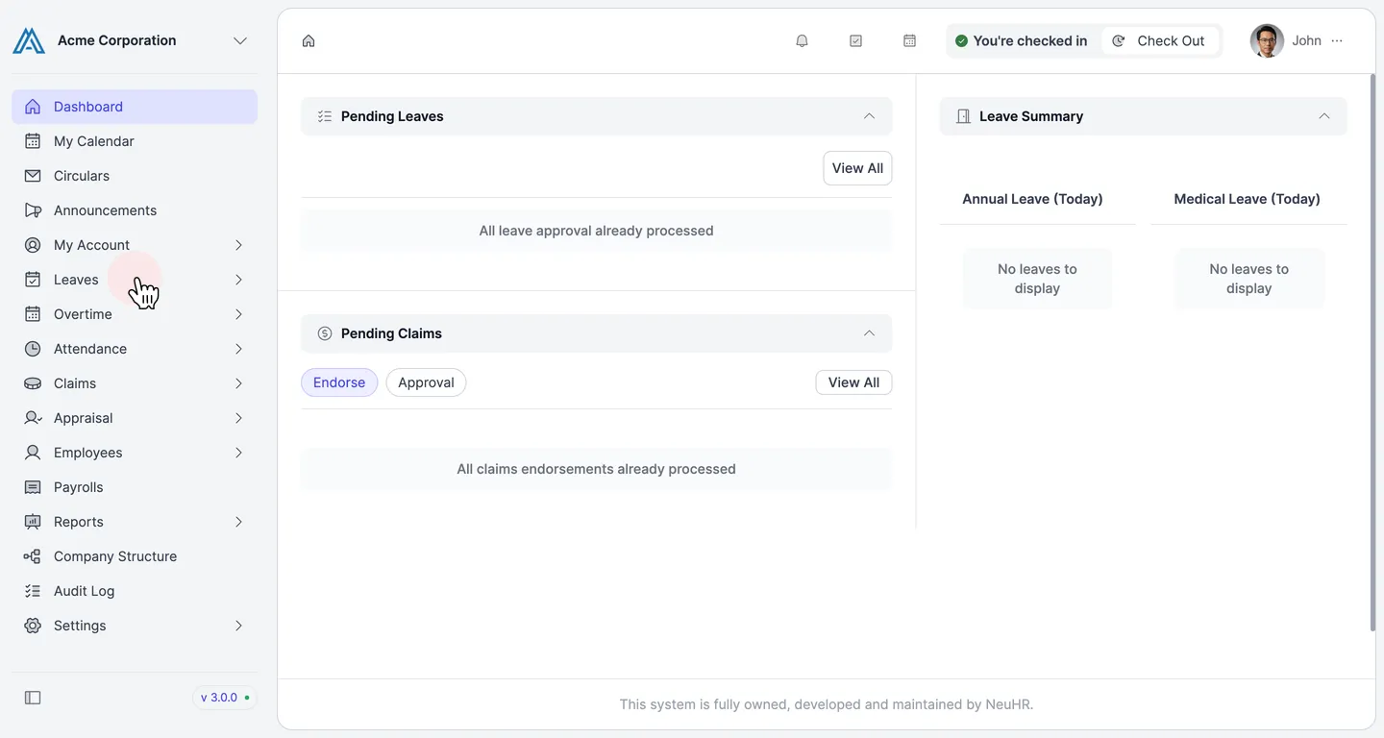Screen dimensions: 1384x738
Task: Toggle the sidebar collapse icon
Action: [x=33, y=698]
